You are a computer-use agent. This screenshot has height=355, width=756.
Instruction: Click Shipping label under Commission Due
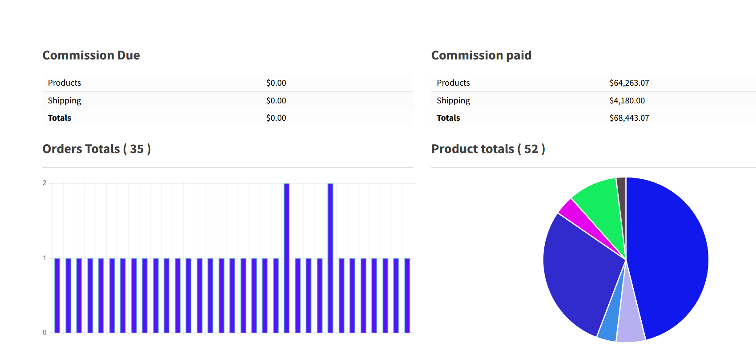click(x=64, y=101)
